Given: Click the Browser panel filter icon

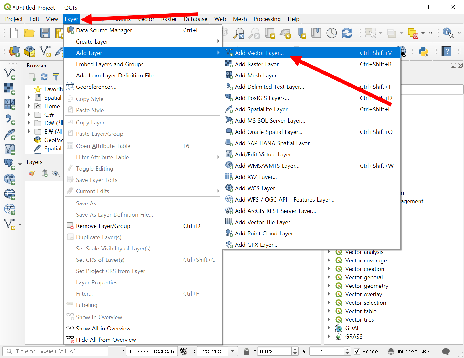Looking at the screenshot, I should click(x=56, y=77).
